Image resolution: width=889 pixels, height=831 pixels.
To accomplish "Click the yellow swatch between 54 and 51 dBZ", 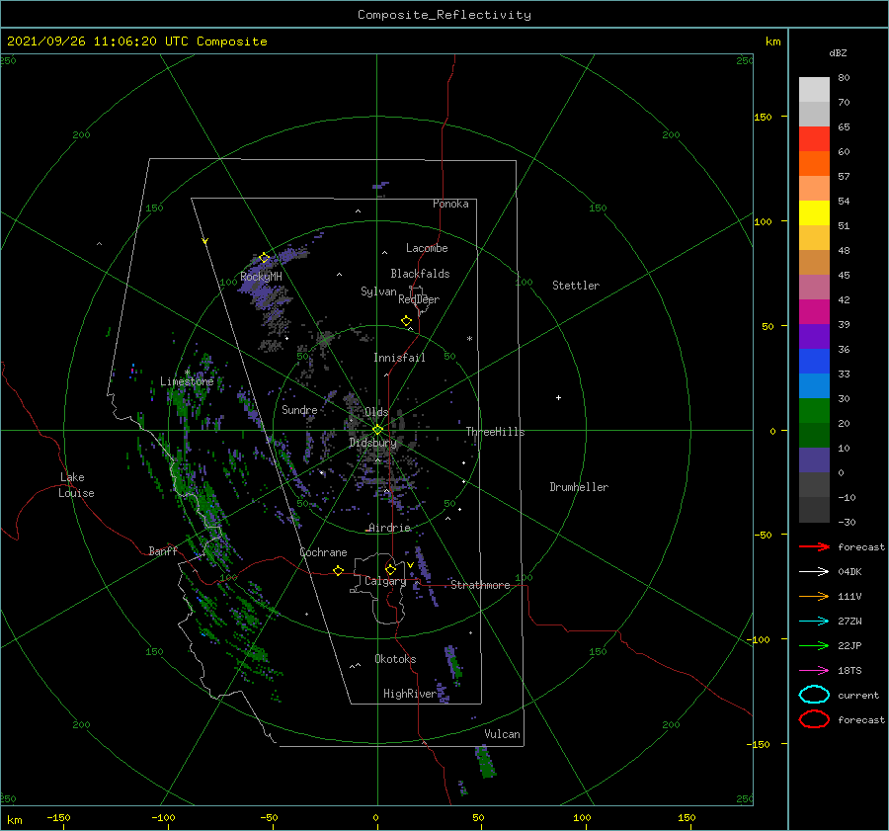I will 814,213.
